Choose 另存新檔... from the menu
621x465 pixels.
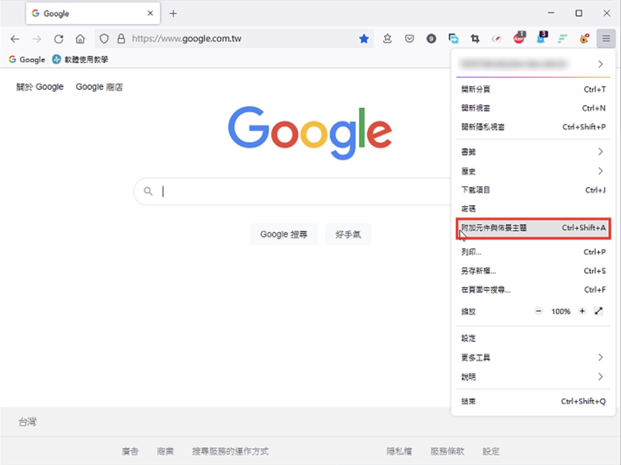[533, 271]
